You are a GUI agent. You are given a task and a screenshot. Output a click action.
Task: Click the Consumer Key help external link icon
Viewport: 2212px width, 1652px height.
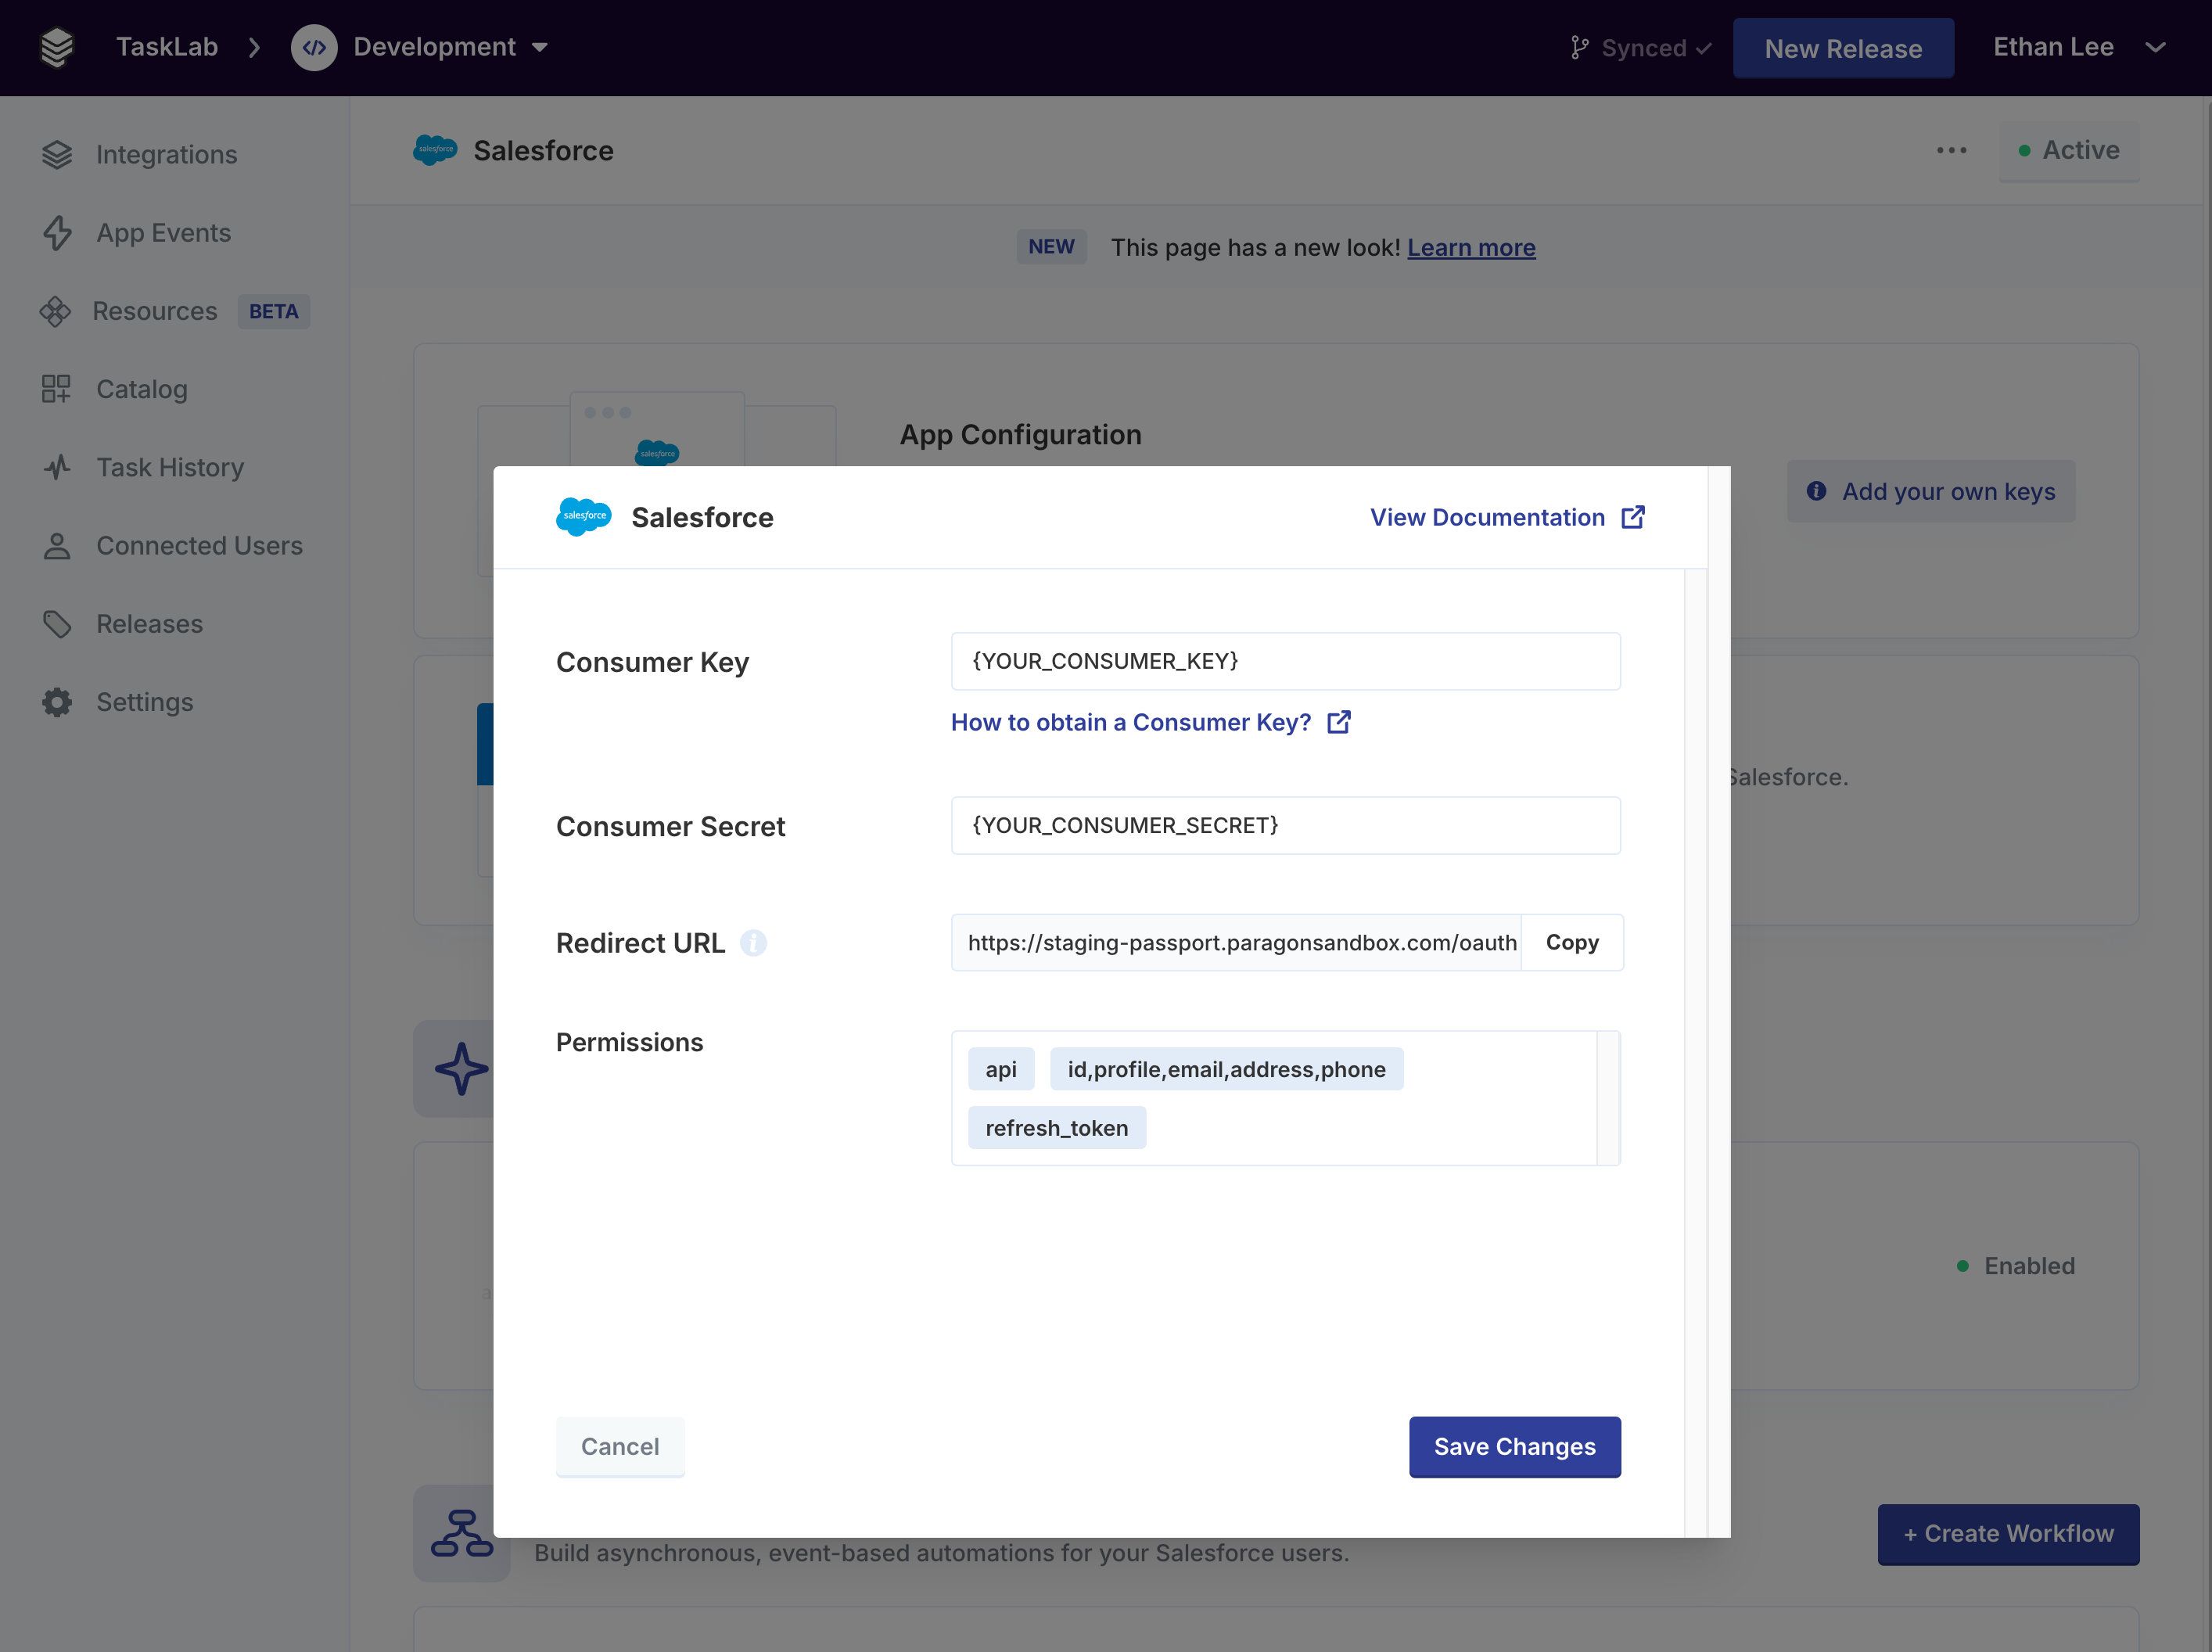(x=1338, y=722)
